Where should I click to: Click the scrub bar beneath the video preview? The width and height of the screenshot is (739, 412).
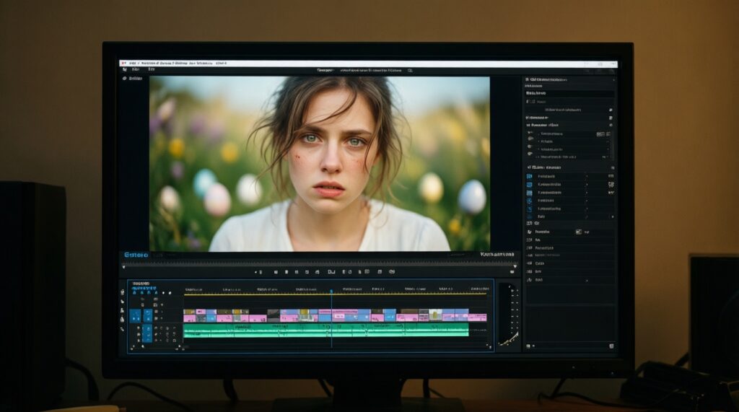pyautogui.click(x=318, y=264)
